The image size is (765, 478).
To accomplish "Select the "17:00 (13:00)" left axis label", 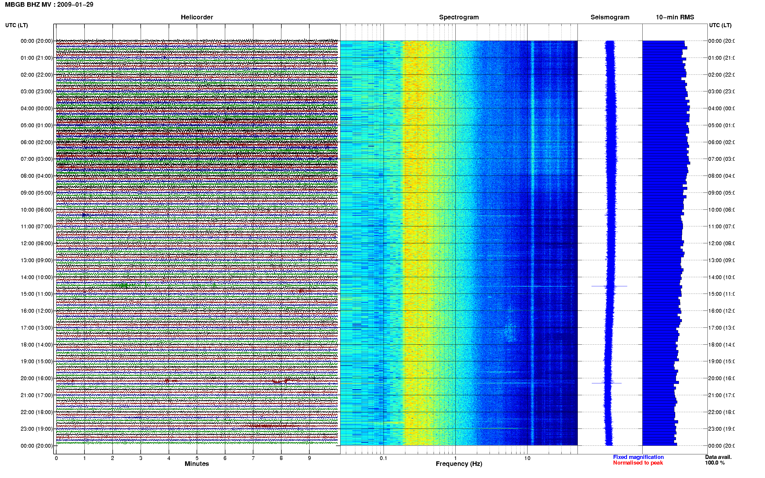I will (37, 328).
